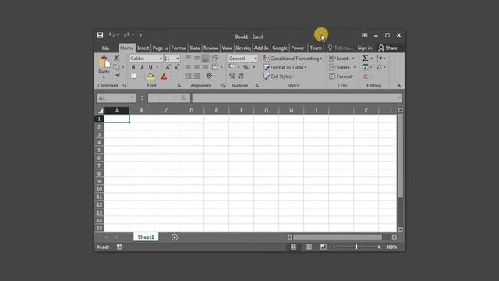This screenshot has width=499, height=281.
Task: Click Insert Function fx icon
Action: click(x=183, y=98)
